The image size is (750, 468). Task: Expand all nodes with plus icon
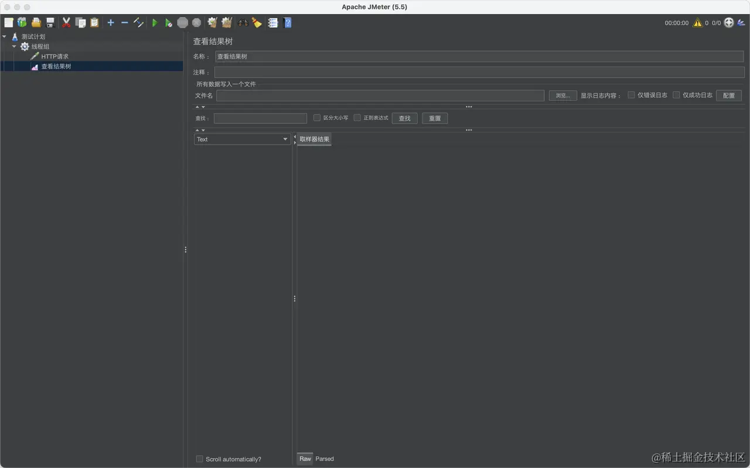click(x=110, y=23)
